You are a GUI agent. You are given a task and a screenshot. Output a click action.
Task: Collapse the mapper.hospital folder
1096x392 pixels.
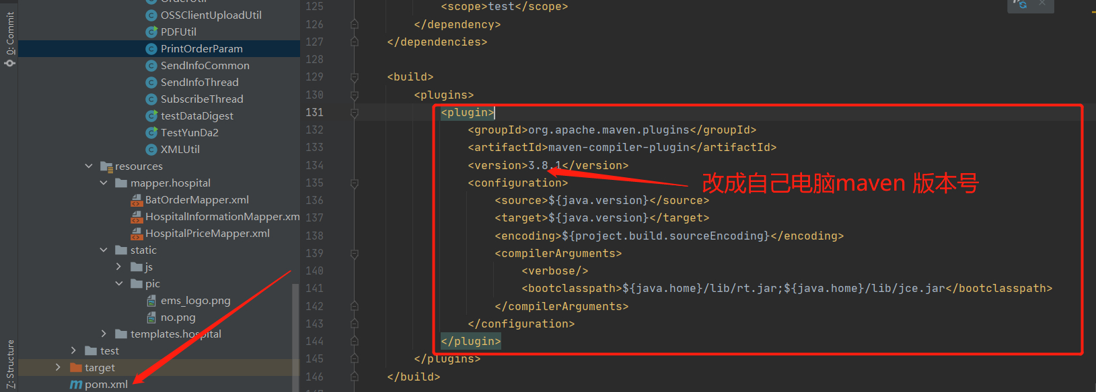click(104, 183)
